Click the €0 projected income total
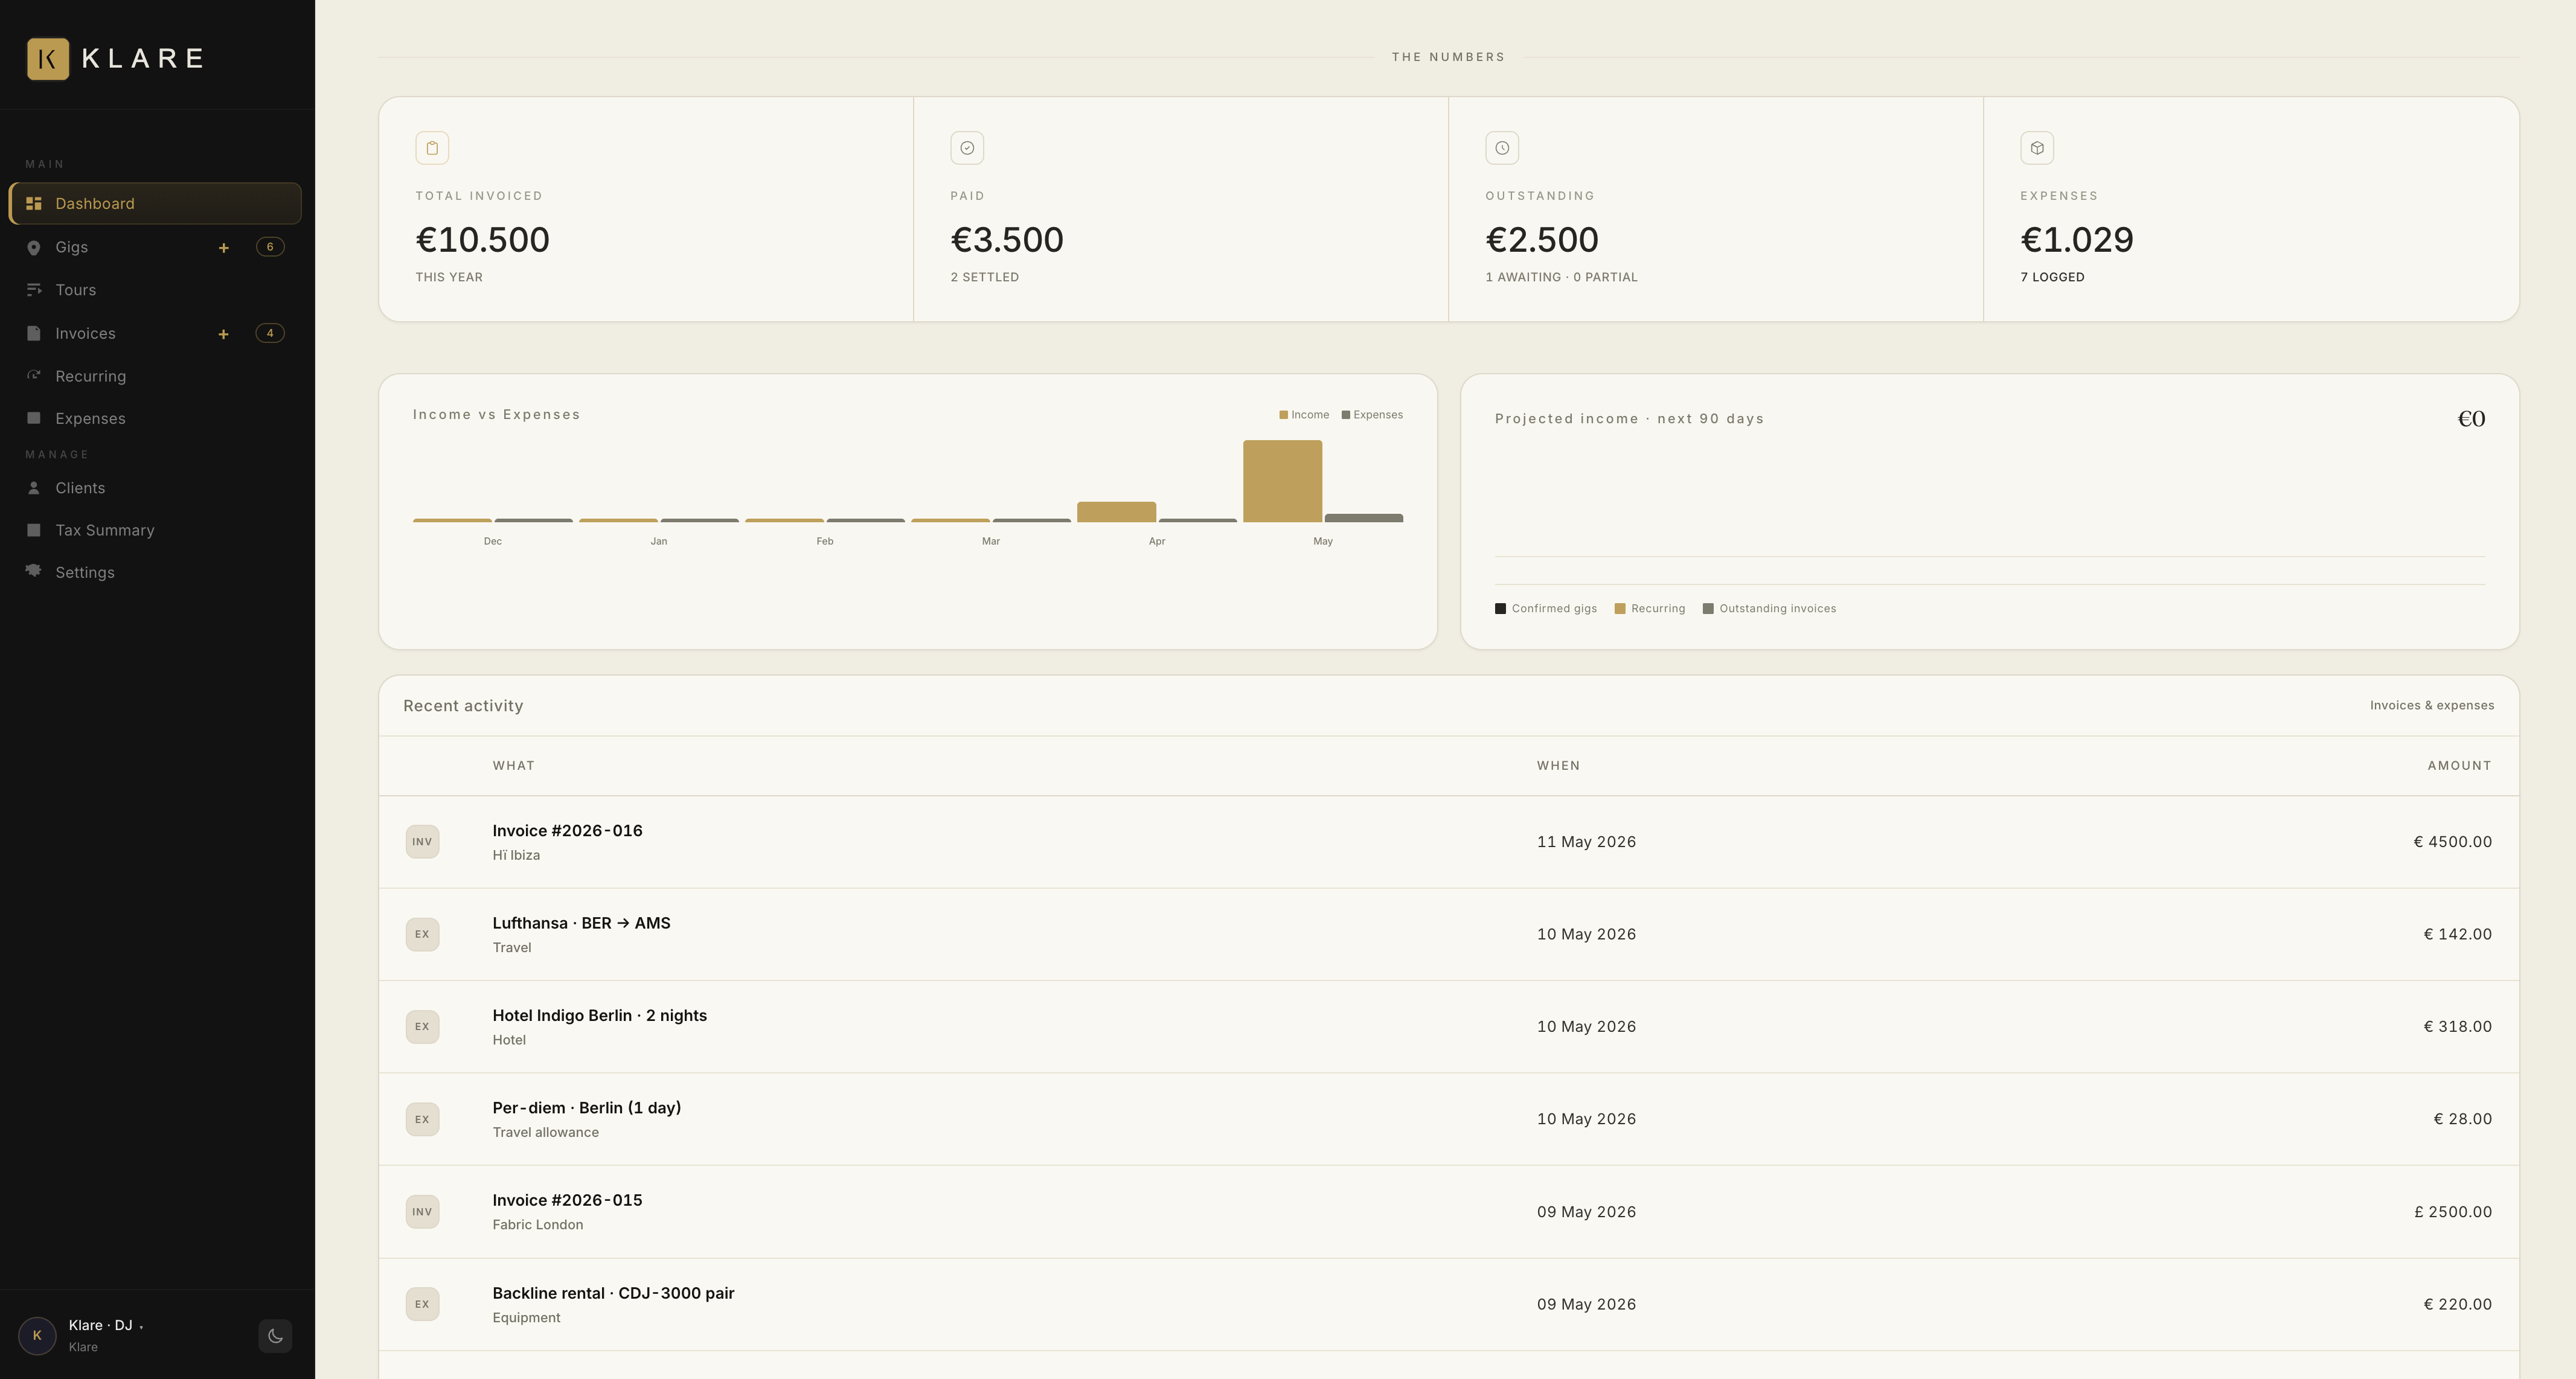2576x1379 pixels. [2471, 419]
